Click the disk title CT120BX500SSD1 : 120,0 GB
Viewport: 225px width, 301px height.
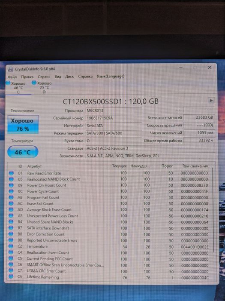coord(111,101)
